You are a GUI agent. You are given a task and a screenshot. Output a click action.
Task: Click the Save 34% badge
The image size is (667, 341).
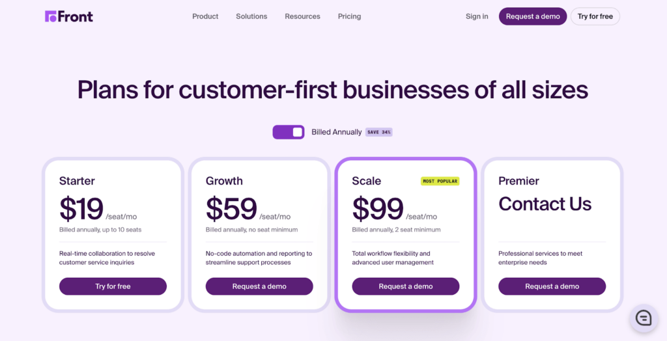[x=378, y=132]
